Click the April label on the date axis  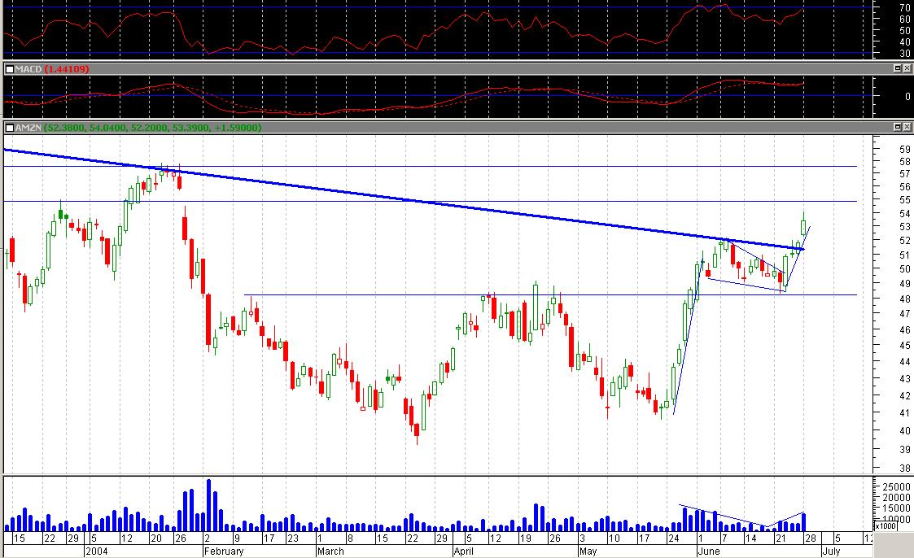click(x=464, y=551)
